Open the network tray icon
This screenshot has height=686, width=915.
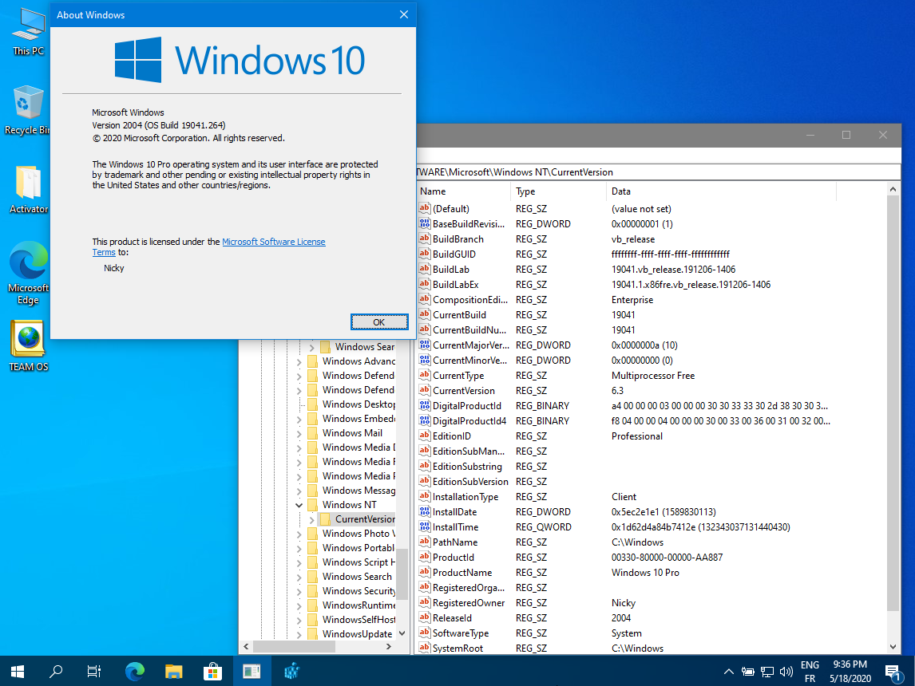[767, 672]
